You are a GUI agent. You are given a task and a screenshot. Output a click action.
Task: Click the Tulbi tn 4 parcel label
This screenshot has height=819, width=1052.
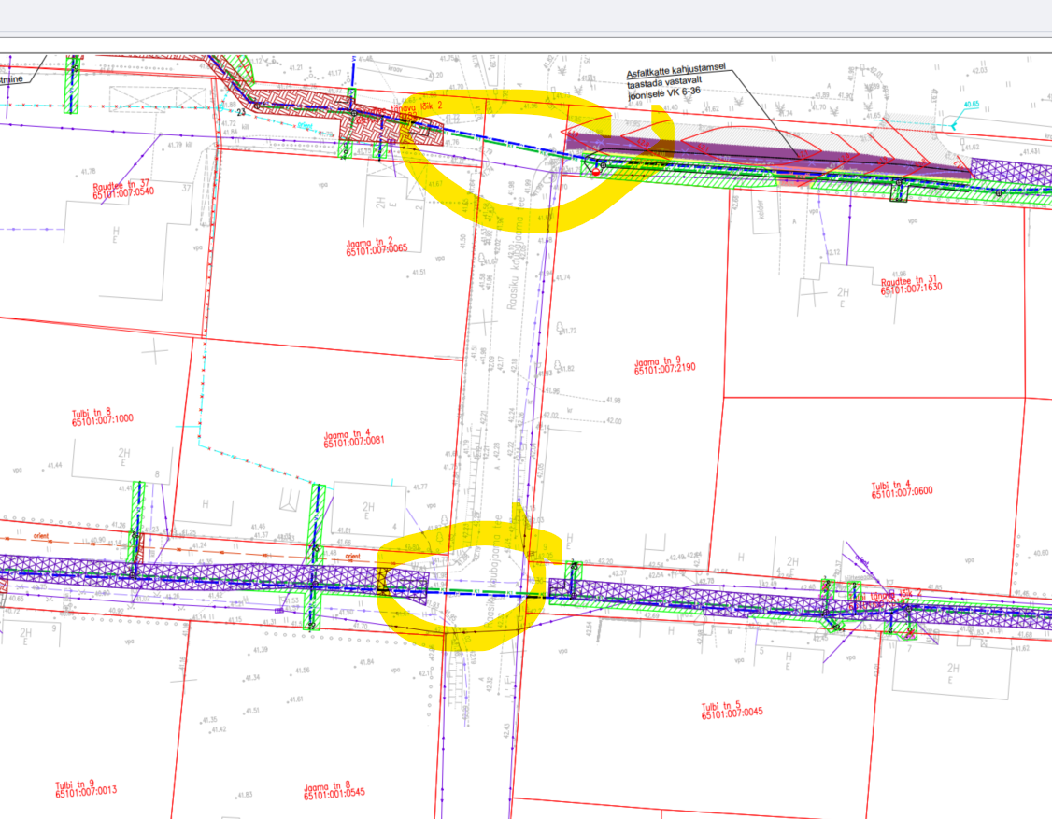(903, 489)
